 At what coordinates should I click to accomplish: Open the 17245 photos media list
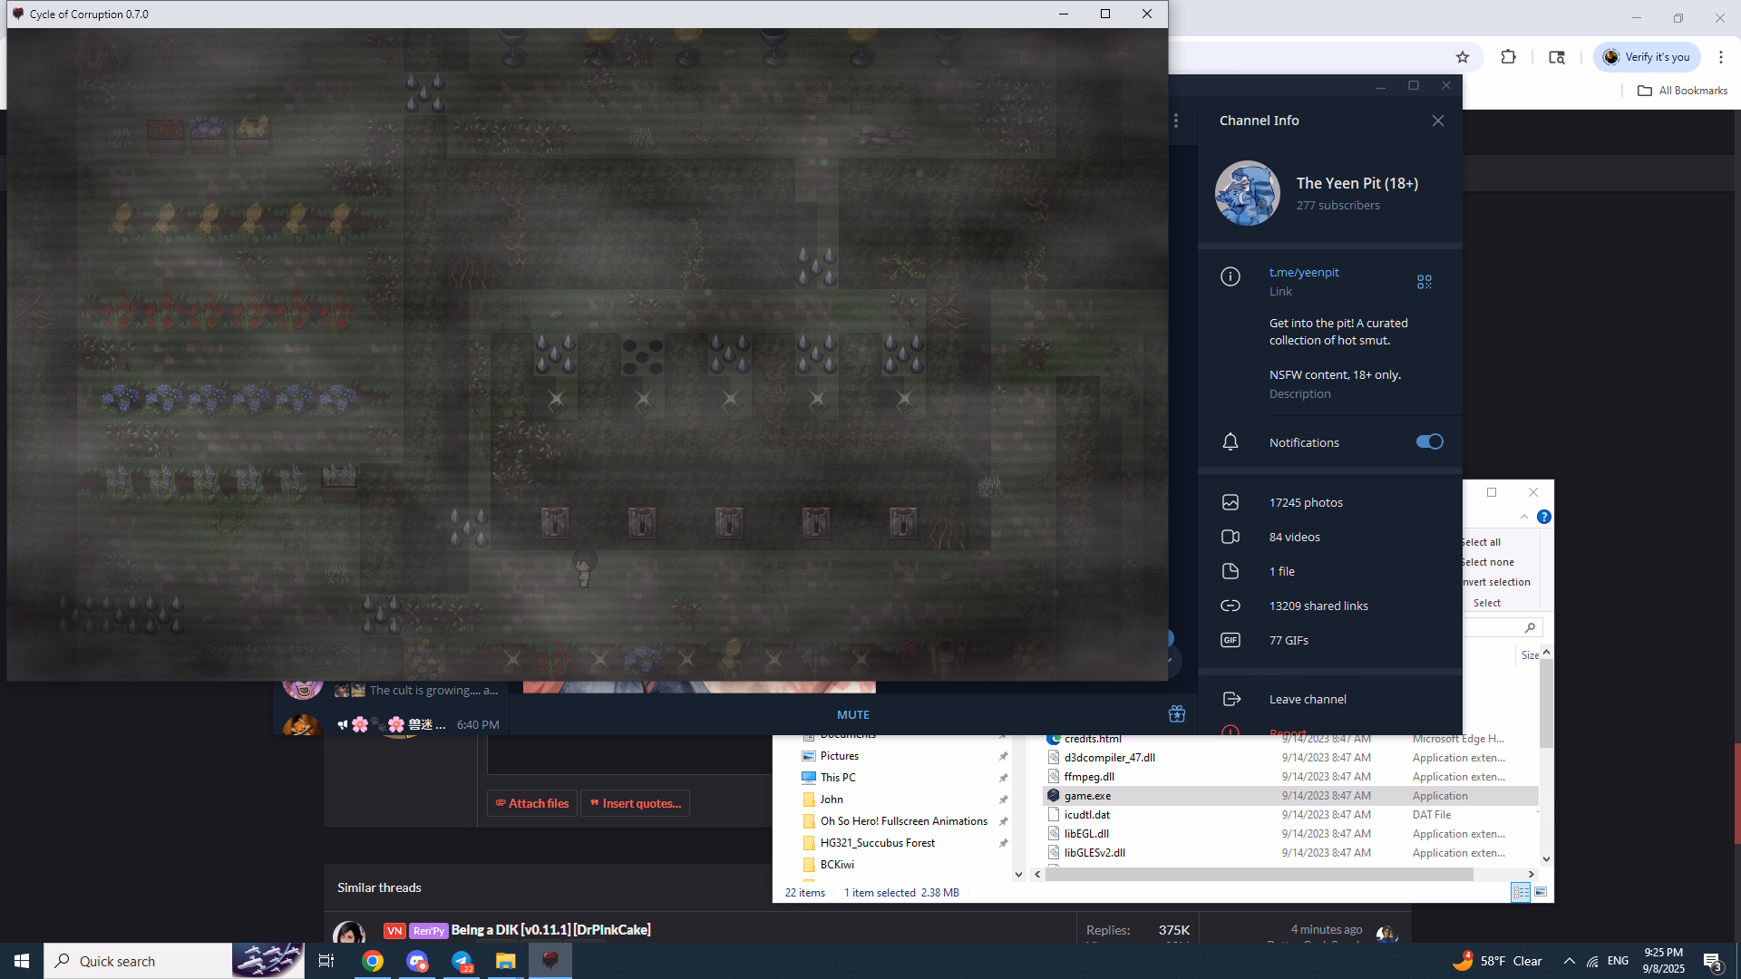(x=1305, y=503)
